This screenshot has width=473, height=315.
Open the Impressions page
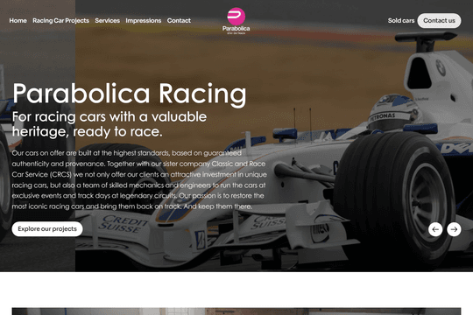pyautogui.click(x=144, y=20)
